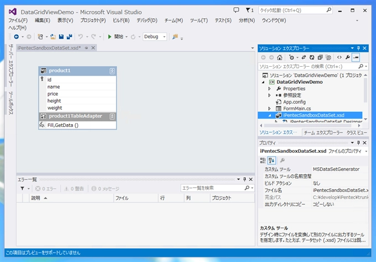Viewport: 376px width, 262px height.
Task: Collapse the product1 table box
Action: click(x=112, y=71)
